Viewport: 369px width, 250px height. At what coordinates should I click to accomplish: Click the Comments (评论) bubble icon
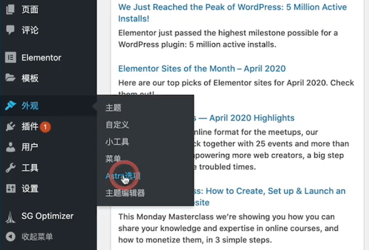pos(10,30)
